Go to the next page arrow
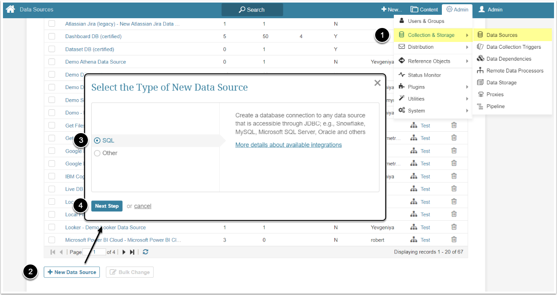 [x=124, y=252]
